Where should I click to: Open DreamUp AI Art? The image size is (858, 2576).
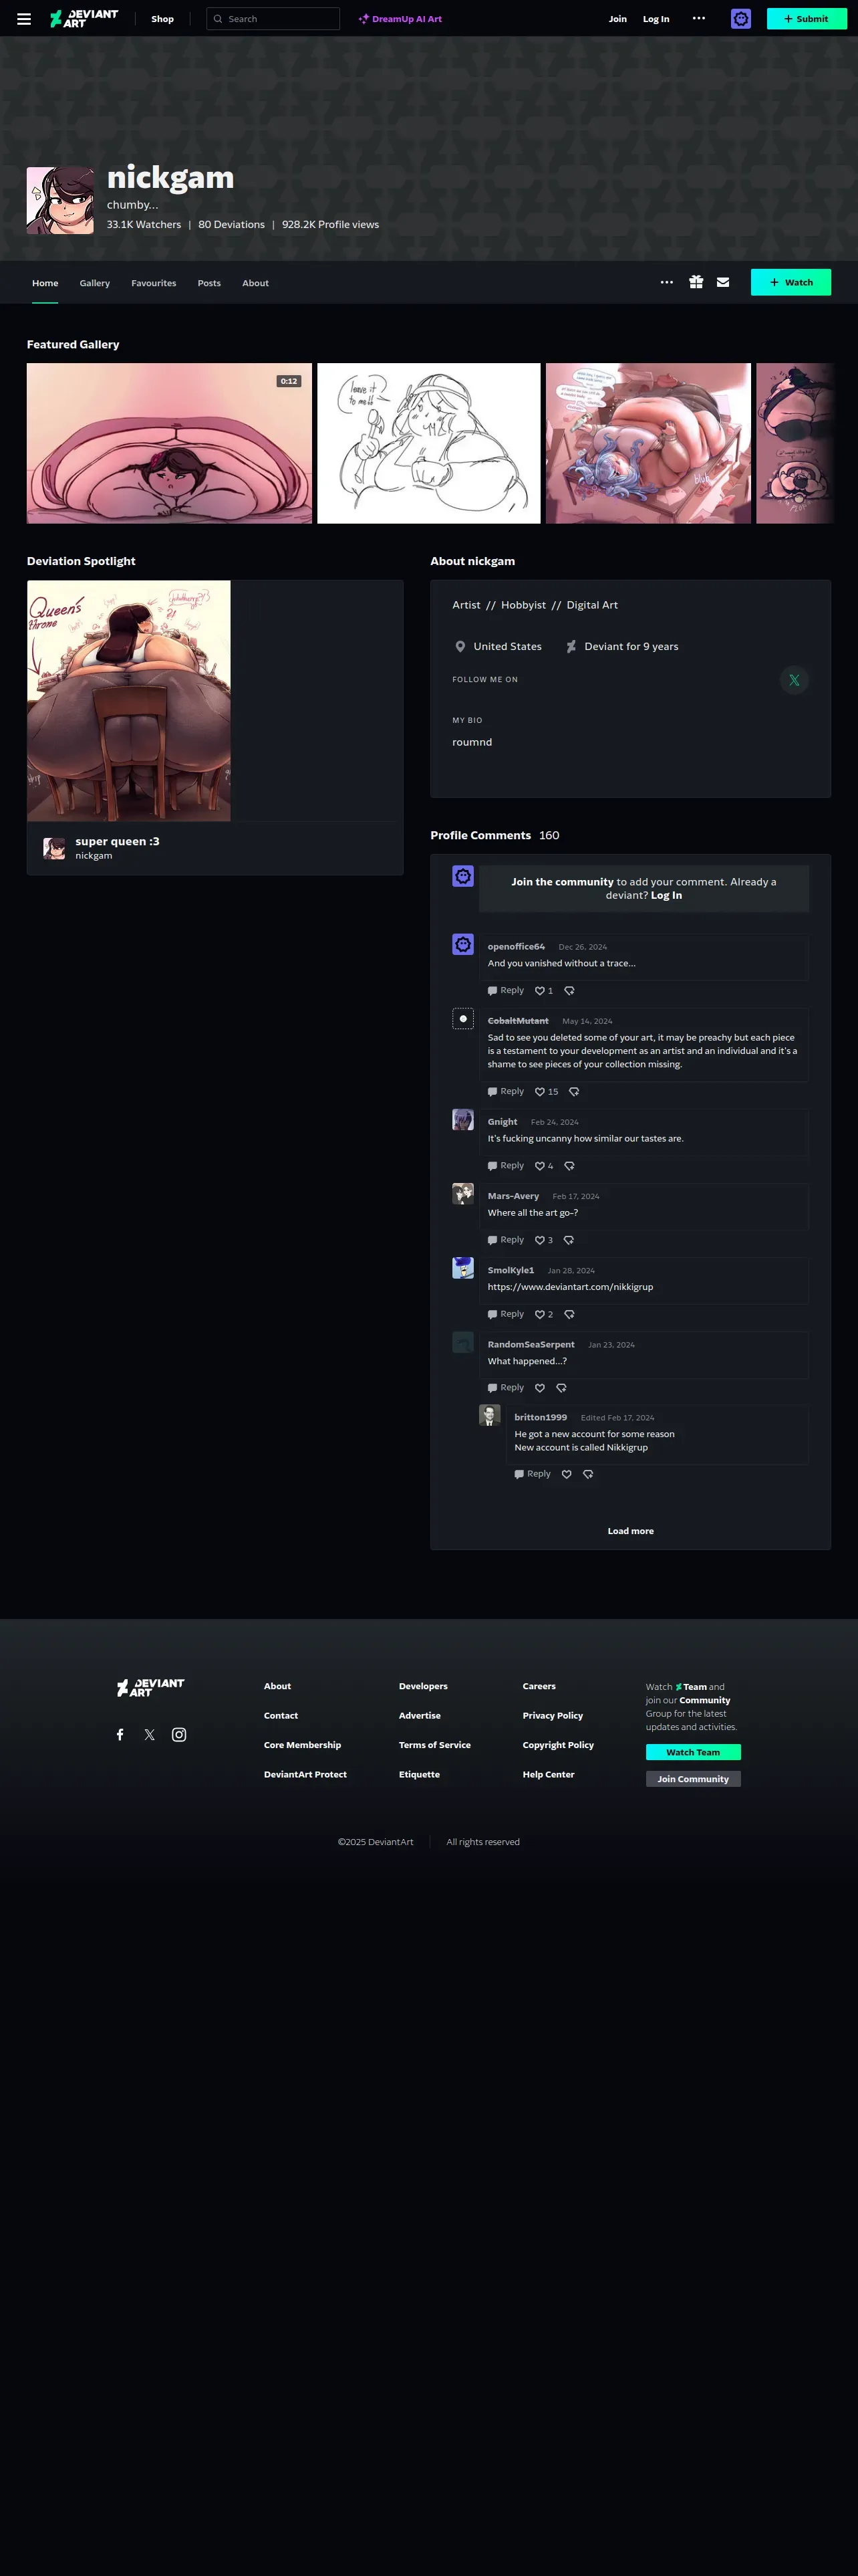click(x=400, y=19)
